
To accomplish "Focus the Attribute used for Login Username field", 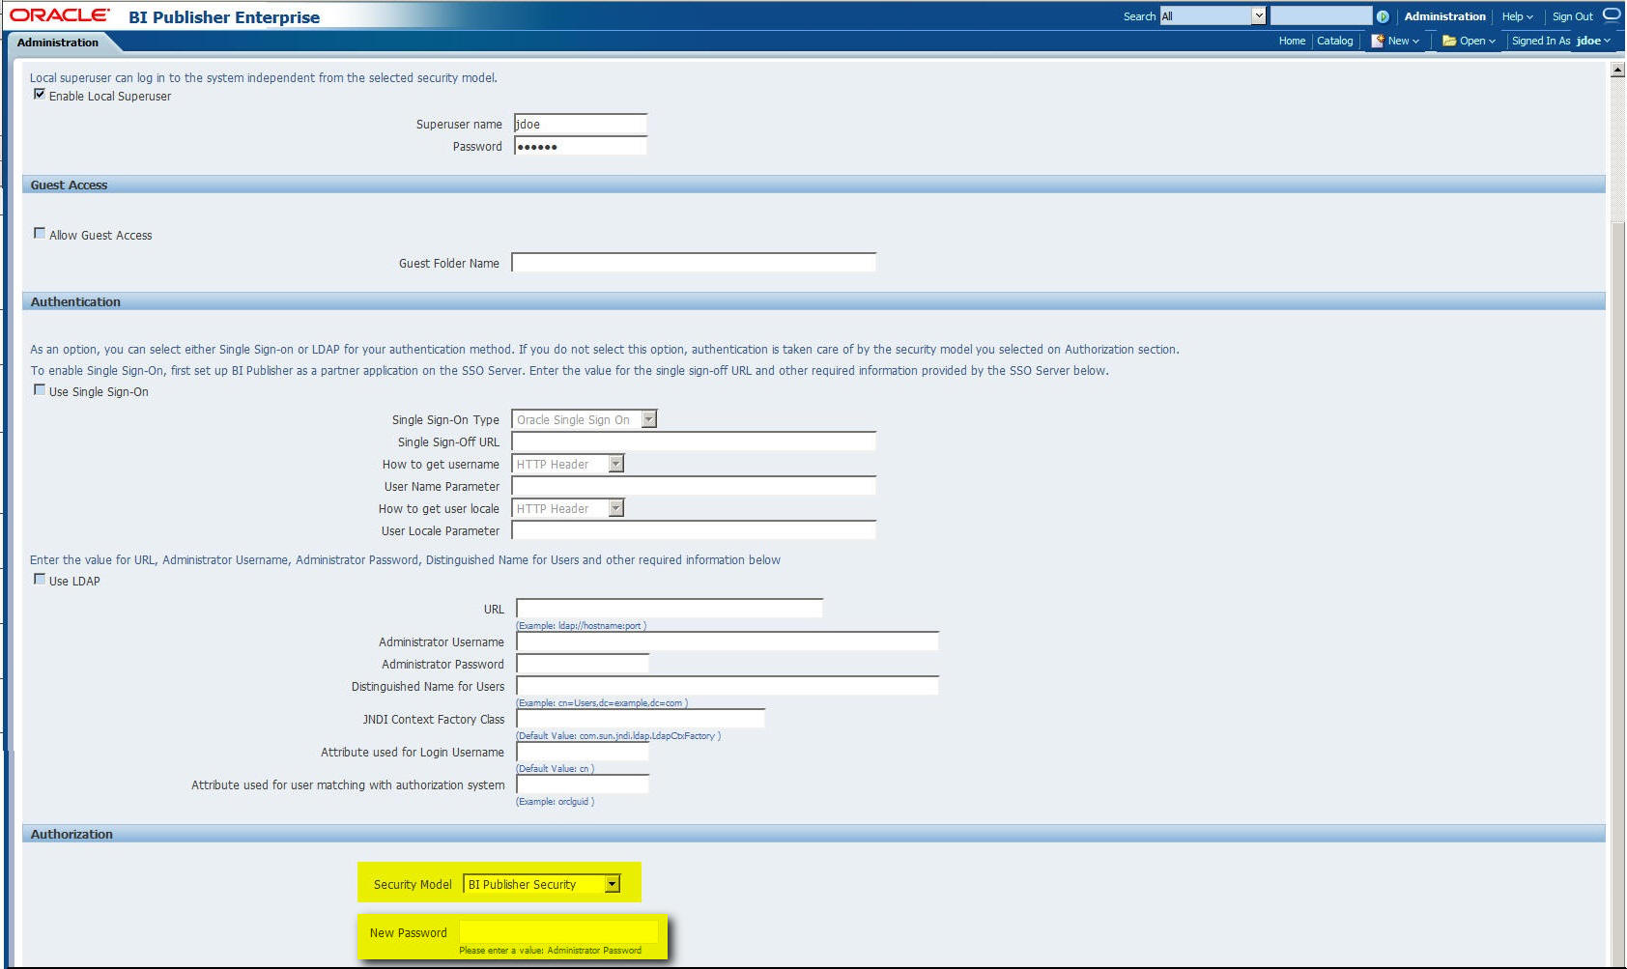I will pyautogui.click(x=583, y=752).
